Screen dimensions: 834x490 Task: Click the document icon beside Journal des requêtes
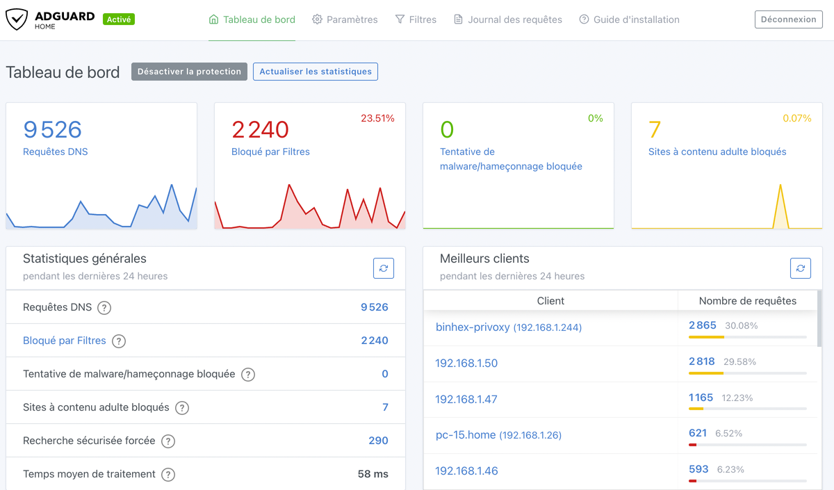click(x=458, y=19)
